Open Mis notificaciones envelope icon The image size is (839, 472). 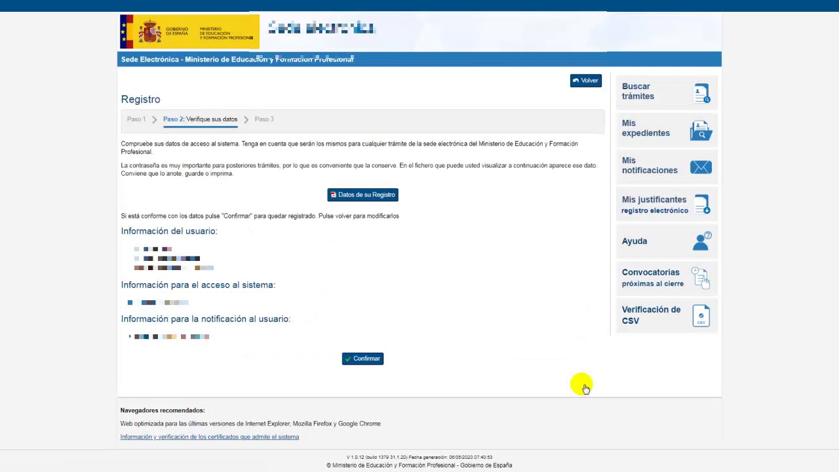click(x=701, y=167)
